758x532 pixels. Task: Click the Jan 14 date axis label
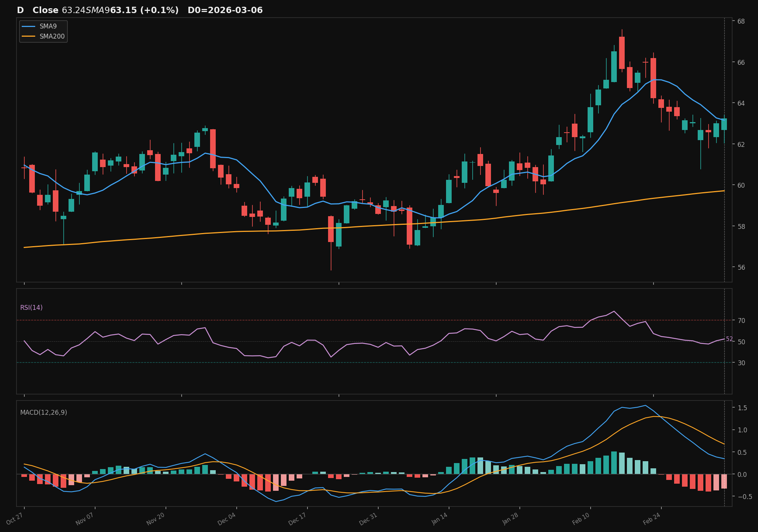tap(439, 519)
